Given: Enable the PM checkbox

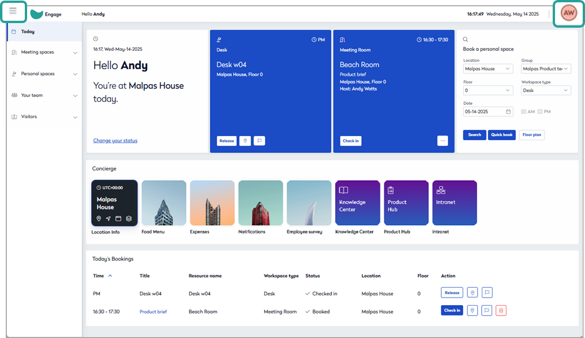Looking at the screenshot, I should point(540,111).
